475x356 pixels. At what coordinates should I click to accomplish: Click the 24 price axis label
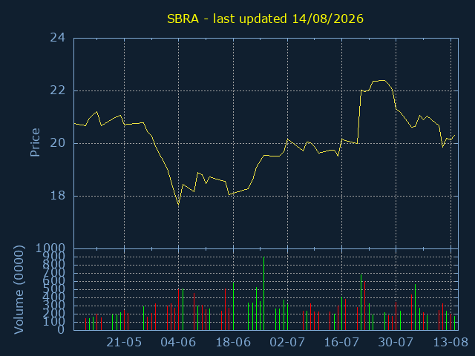[58, 38]
